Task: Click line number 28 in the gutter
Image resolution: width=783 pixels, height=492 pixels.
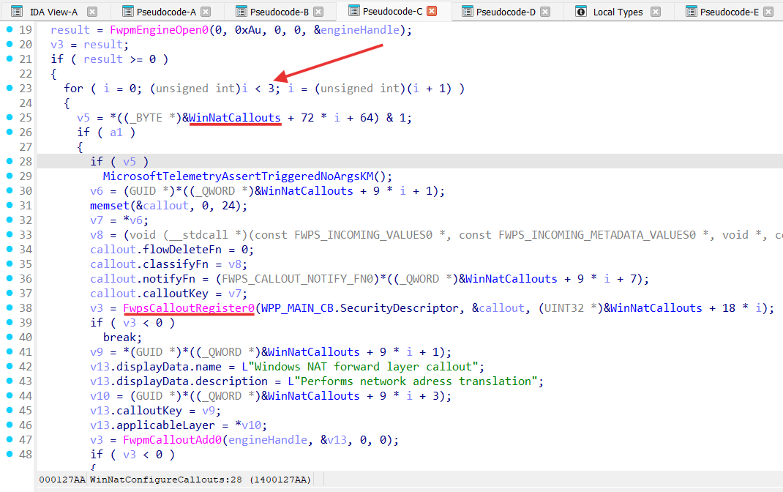Action: pos(25,161)
